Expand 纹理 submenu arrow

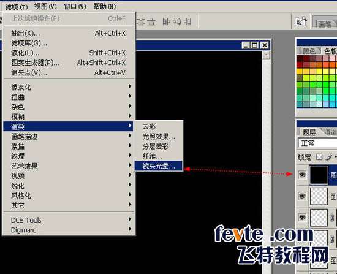coord(130,155)
